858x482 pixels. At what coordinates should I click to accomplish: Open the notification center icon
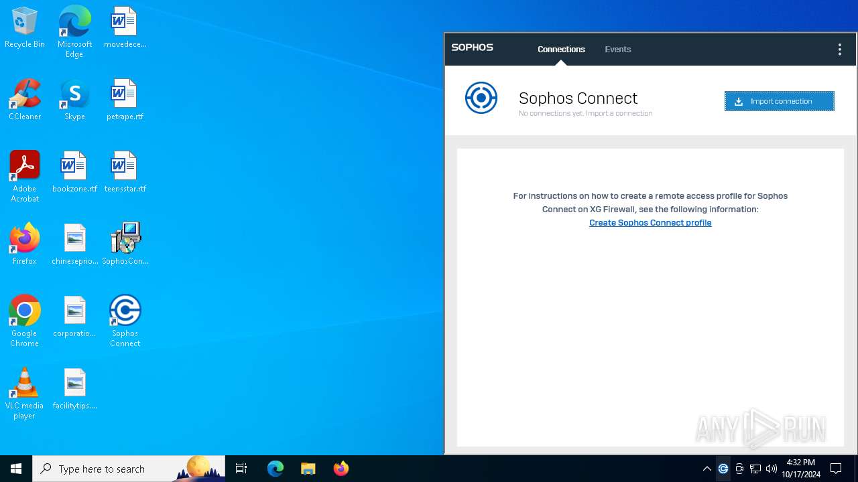click(836, 469)
